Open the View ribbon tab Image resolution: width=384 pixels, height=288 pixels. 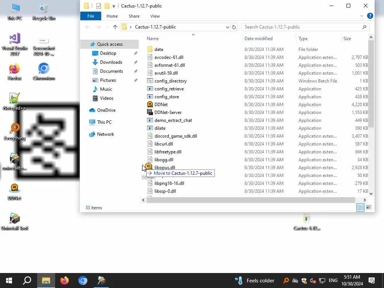155,16
